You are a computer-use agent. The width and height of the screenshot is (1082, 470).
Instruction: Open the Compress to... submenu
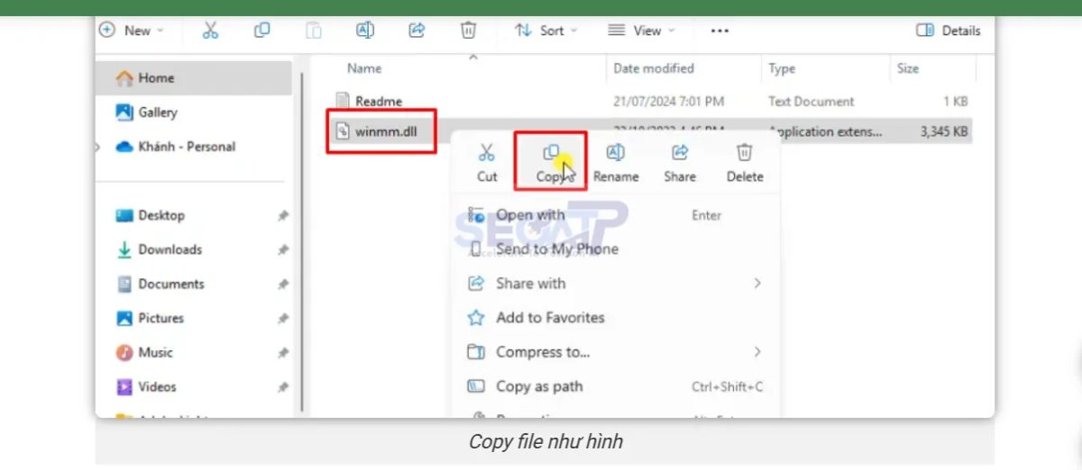click(x=615, y=352)
